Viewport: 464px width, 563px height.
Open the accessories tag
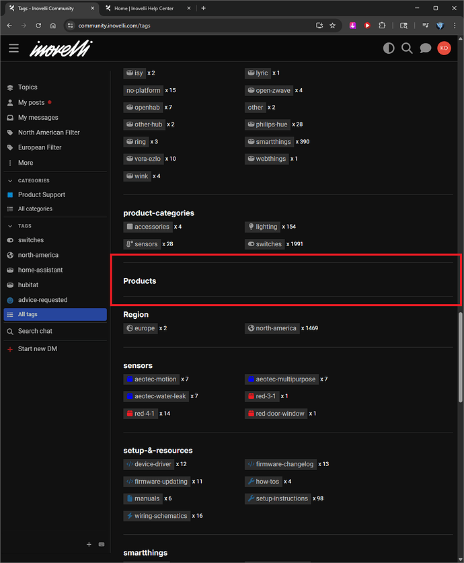pos(148,227)
